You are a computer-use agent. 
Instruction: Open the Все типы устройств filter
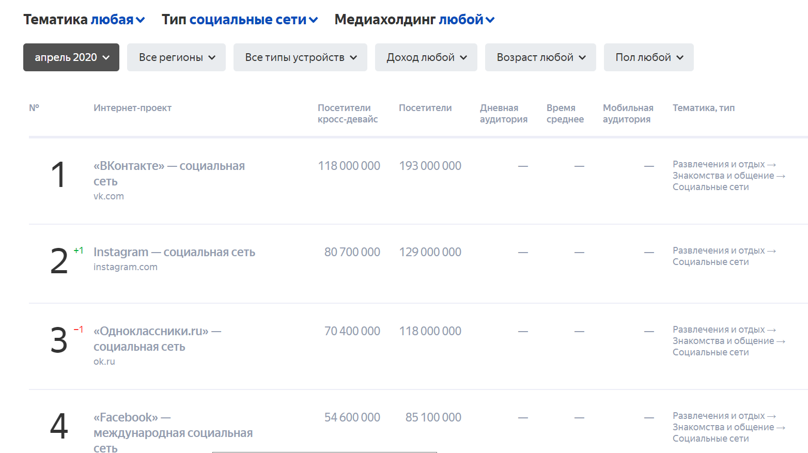(x=300, y=57)
